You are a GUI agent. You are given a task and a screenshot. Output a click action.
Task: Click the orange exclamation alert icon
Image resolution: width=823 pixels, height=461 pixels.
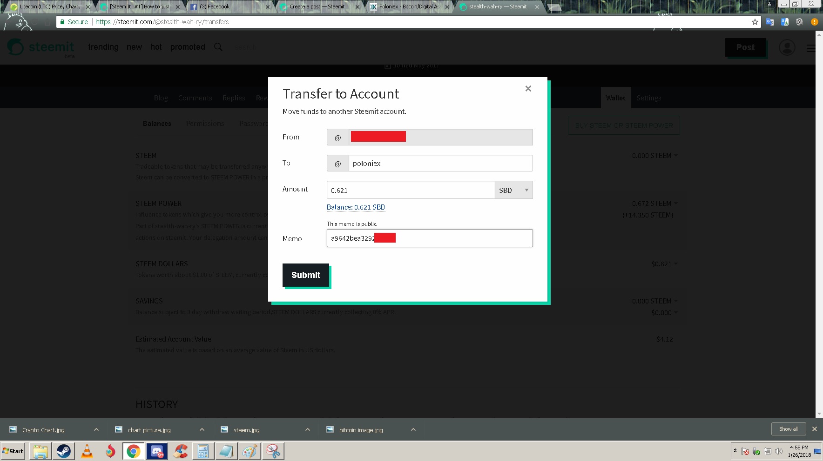(814, 22)
